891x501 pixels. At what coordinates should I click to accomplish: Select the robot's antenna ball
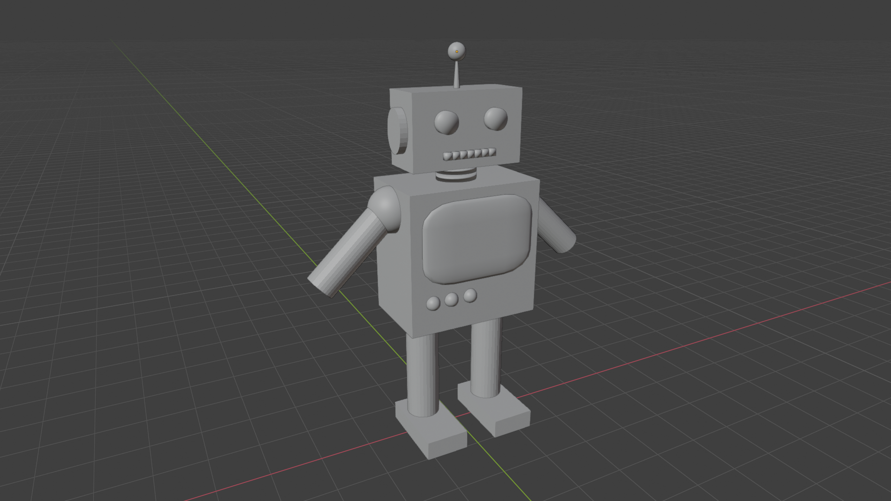[457, 52]
